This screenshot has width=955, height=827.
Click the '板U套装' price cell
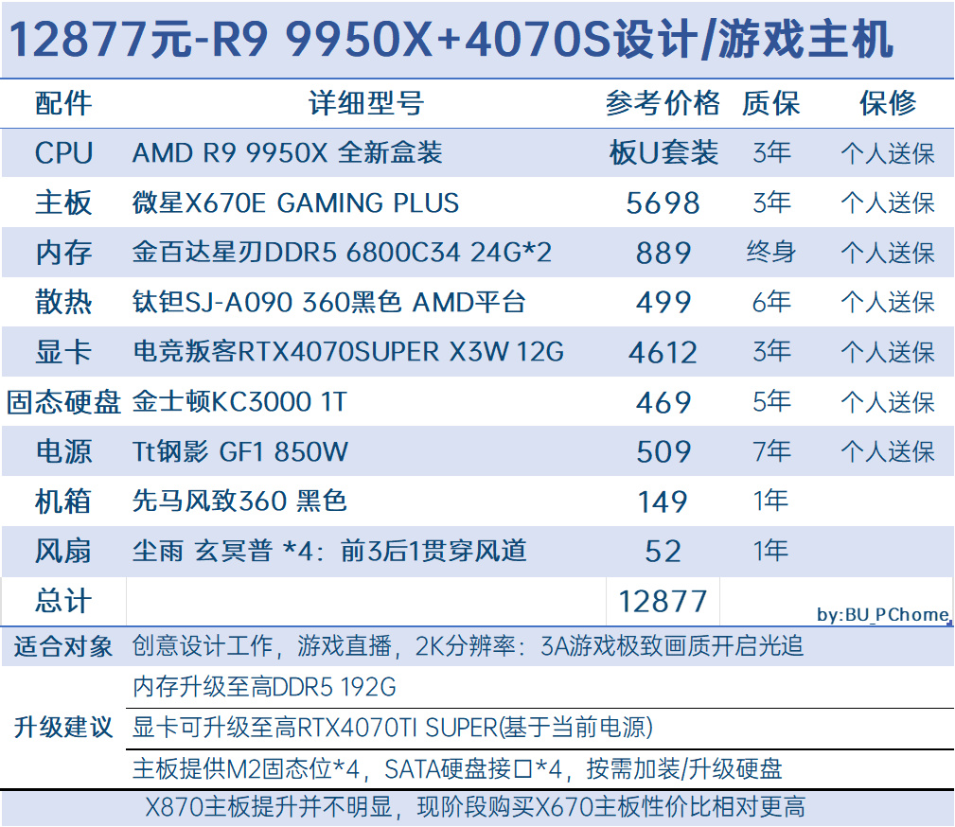[x=663, y=153]
